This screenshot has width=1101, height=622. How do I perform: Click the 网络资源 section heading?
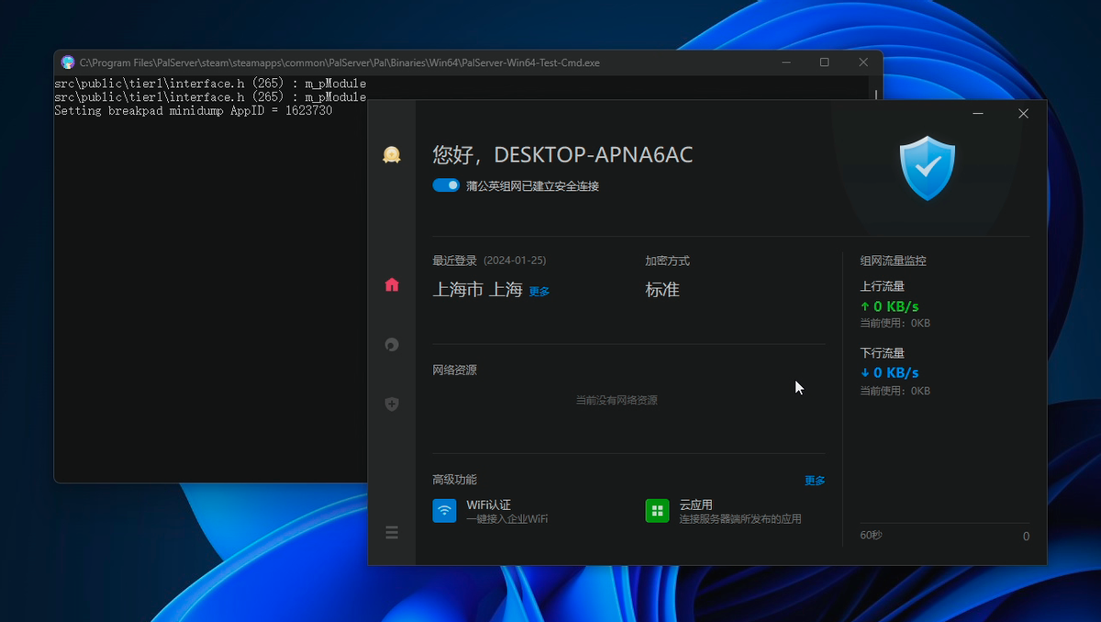[x=454, y=371]
